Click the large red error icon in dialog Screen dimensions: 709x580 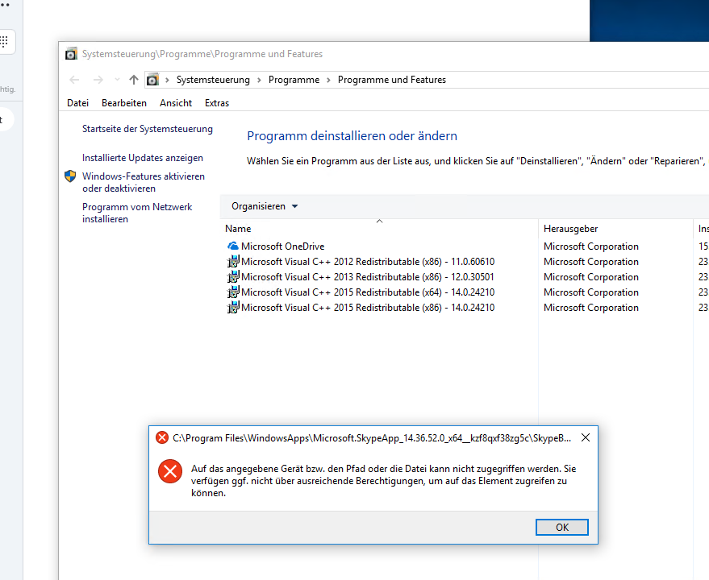point(170,471)
